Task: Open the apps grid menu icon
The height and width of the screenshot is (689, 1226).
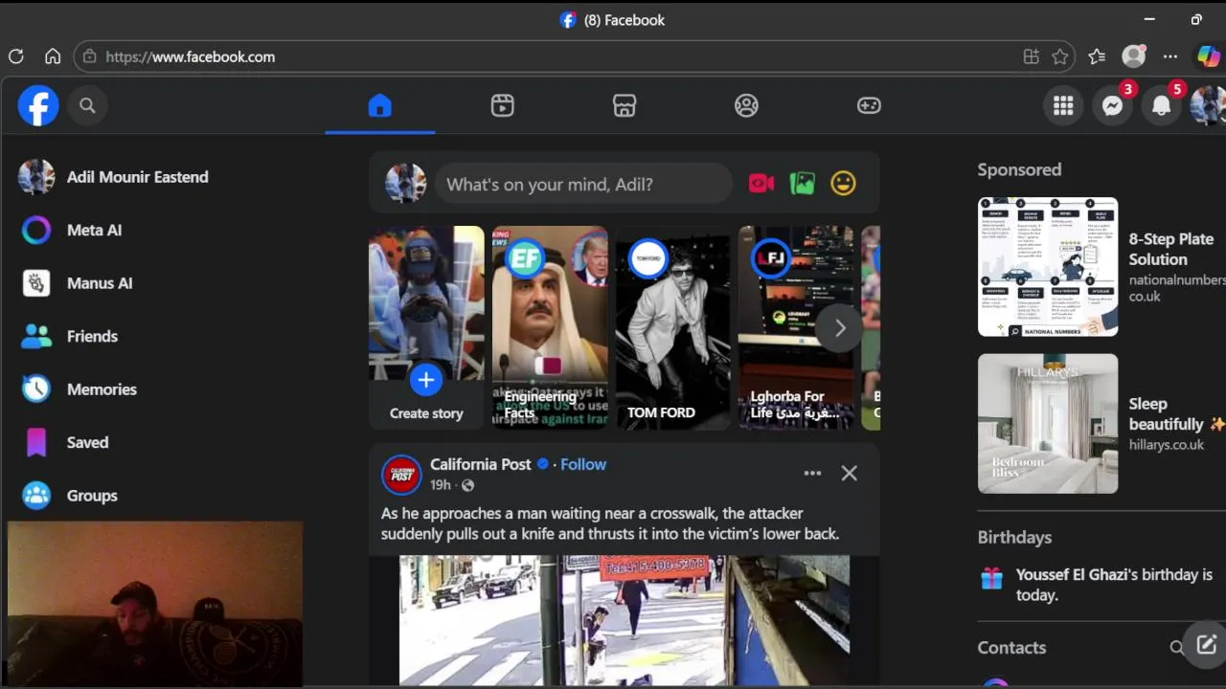Action: tap(1063, 105)
